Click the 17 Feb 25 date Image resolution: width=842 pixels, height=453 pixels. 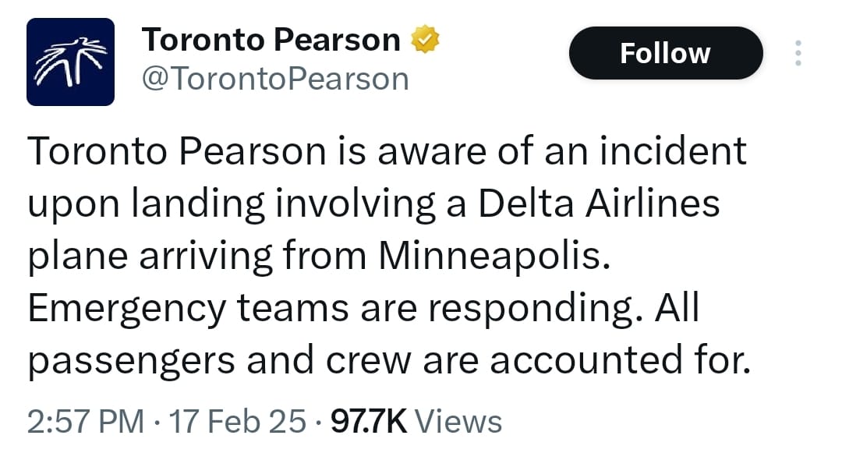[239, 422]
